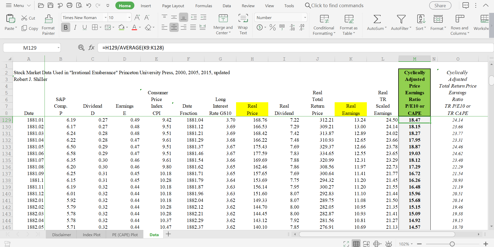Expand the Number format dropdown
The width and height of the screenshot is (494, 247).
(305, 18)
